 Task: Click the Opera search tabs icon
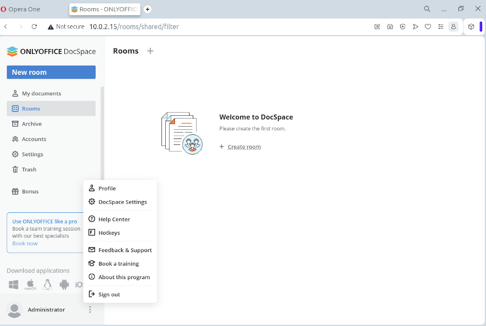pyautogui.click(x=427, y=9)
